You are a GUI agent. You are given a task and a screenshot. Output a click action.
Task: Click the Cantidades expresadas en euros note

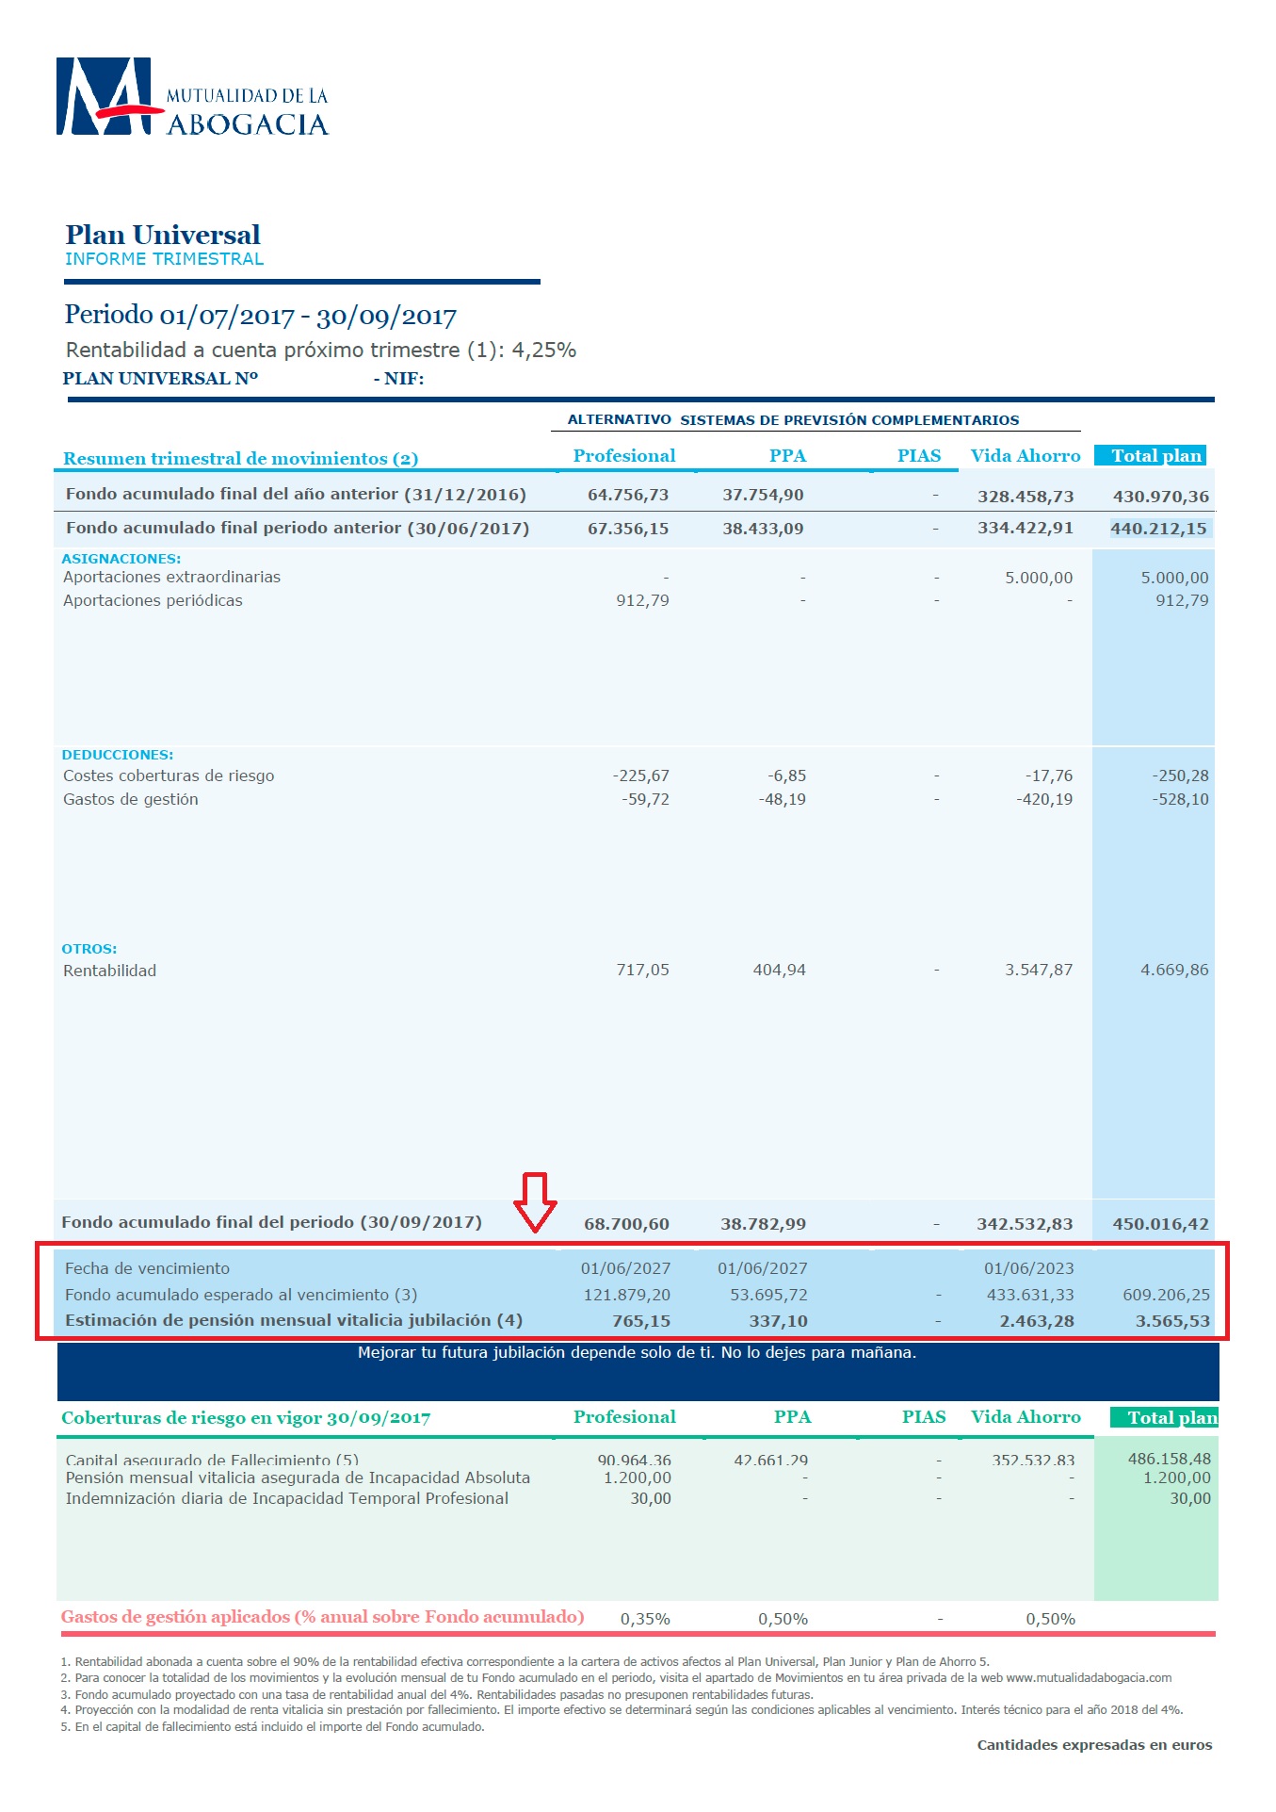coord(1094,1745)
